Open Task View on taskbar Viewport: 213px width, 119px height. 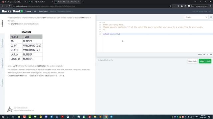[x=13, y=117]
